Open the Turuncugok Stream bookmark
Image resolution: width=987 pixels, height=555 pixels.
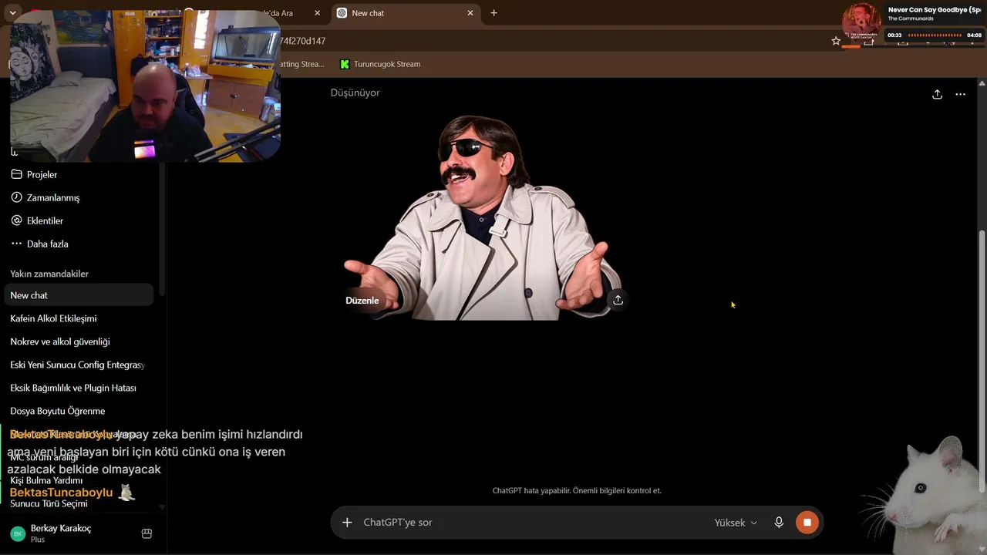coord(380,64)
